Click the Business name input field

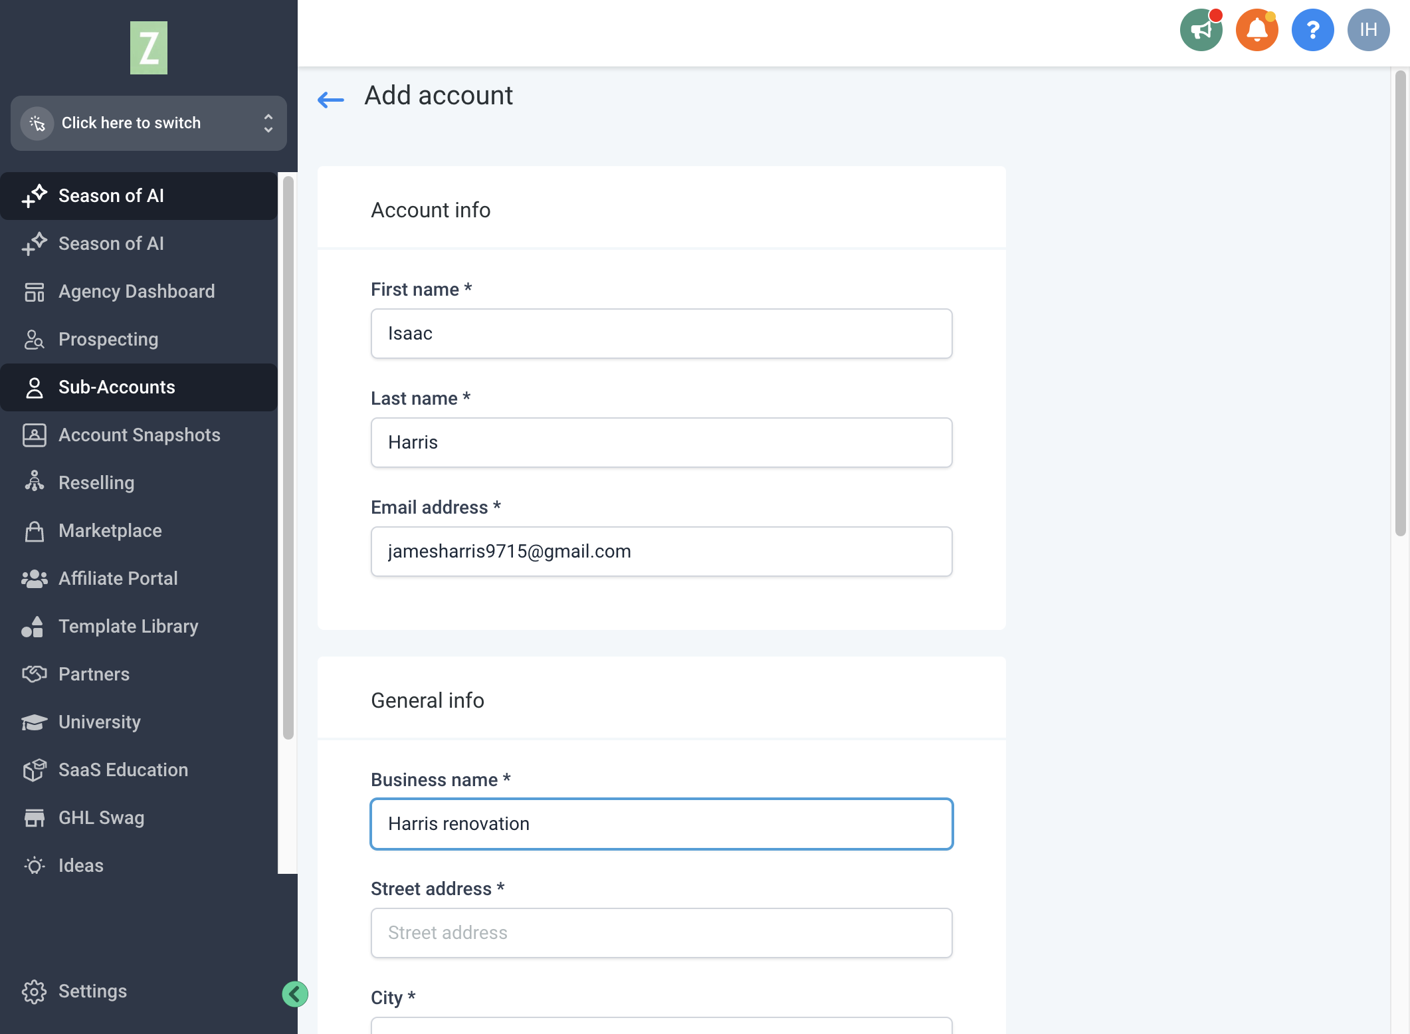point(661,824)
